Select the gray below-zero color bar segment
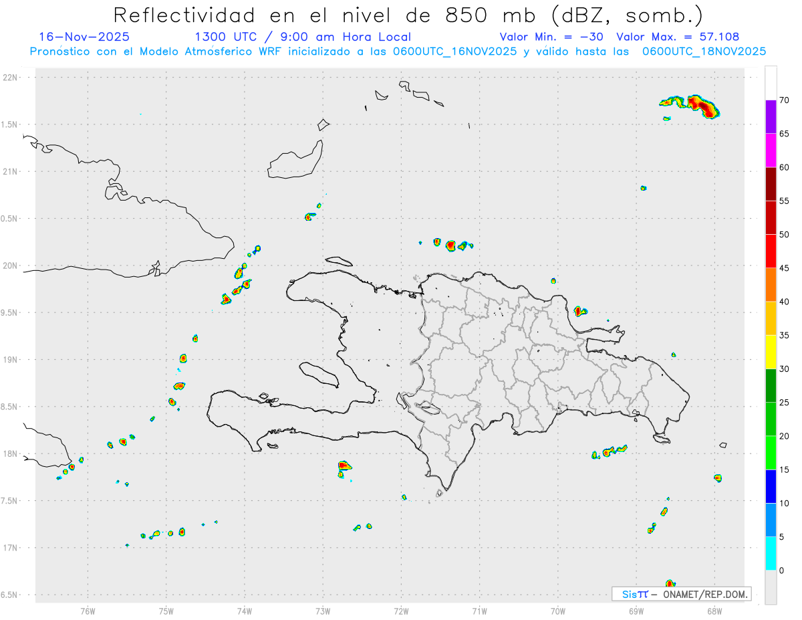 (771, 587)
